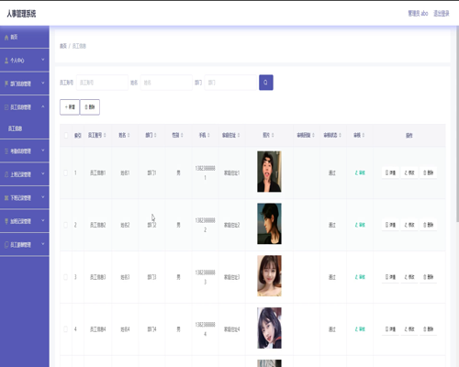
Task: Click the employee info management sidebar icon
Action: pyautogui.click(x=6, y=107)
